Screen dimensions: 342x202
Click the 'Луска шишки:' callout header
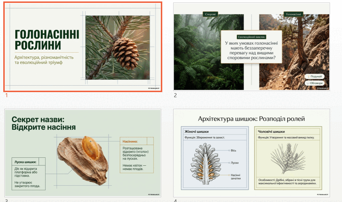25,162
